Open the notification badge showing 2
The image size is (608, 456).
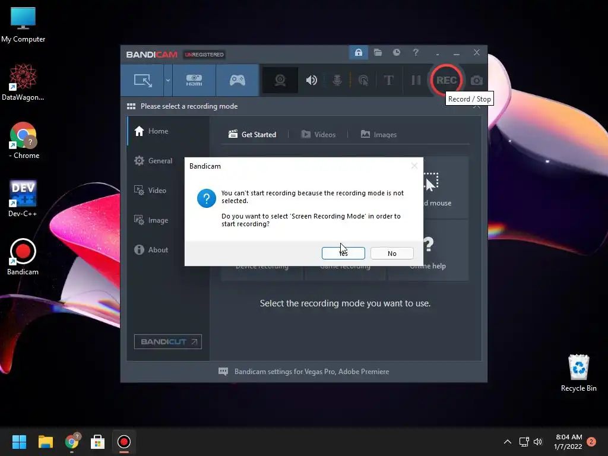coord(591,442)
